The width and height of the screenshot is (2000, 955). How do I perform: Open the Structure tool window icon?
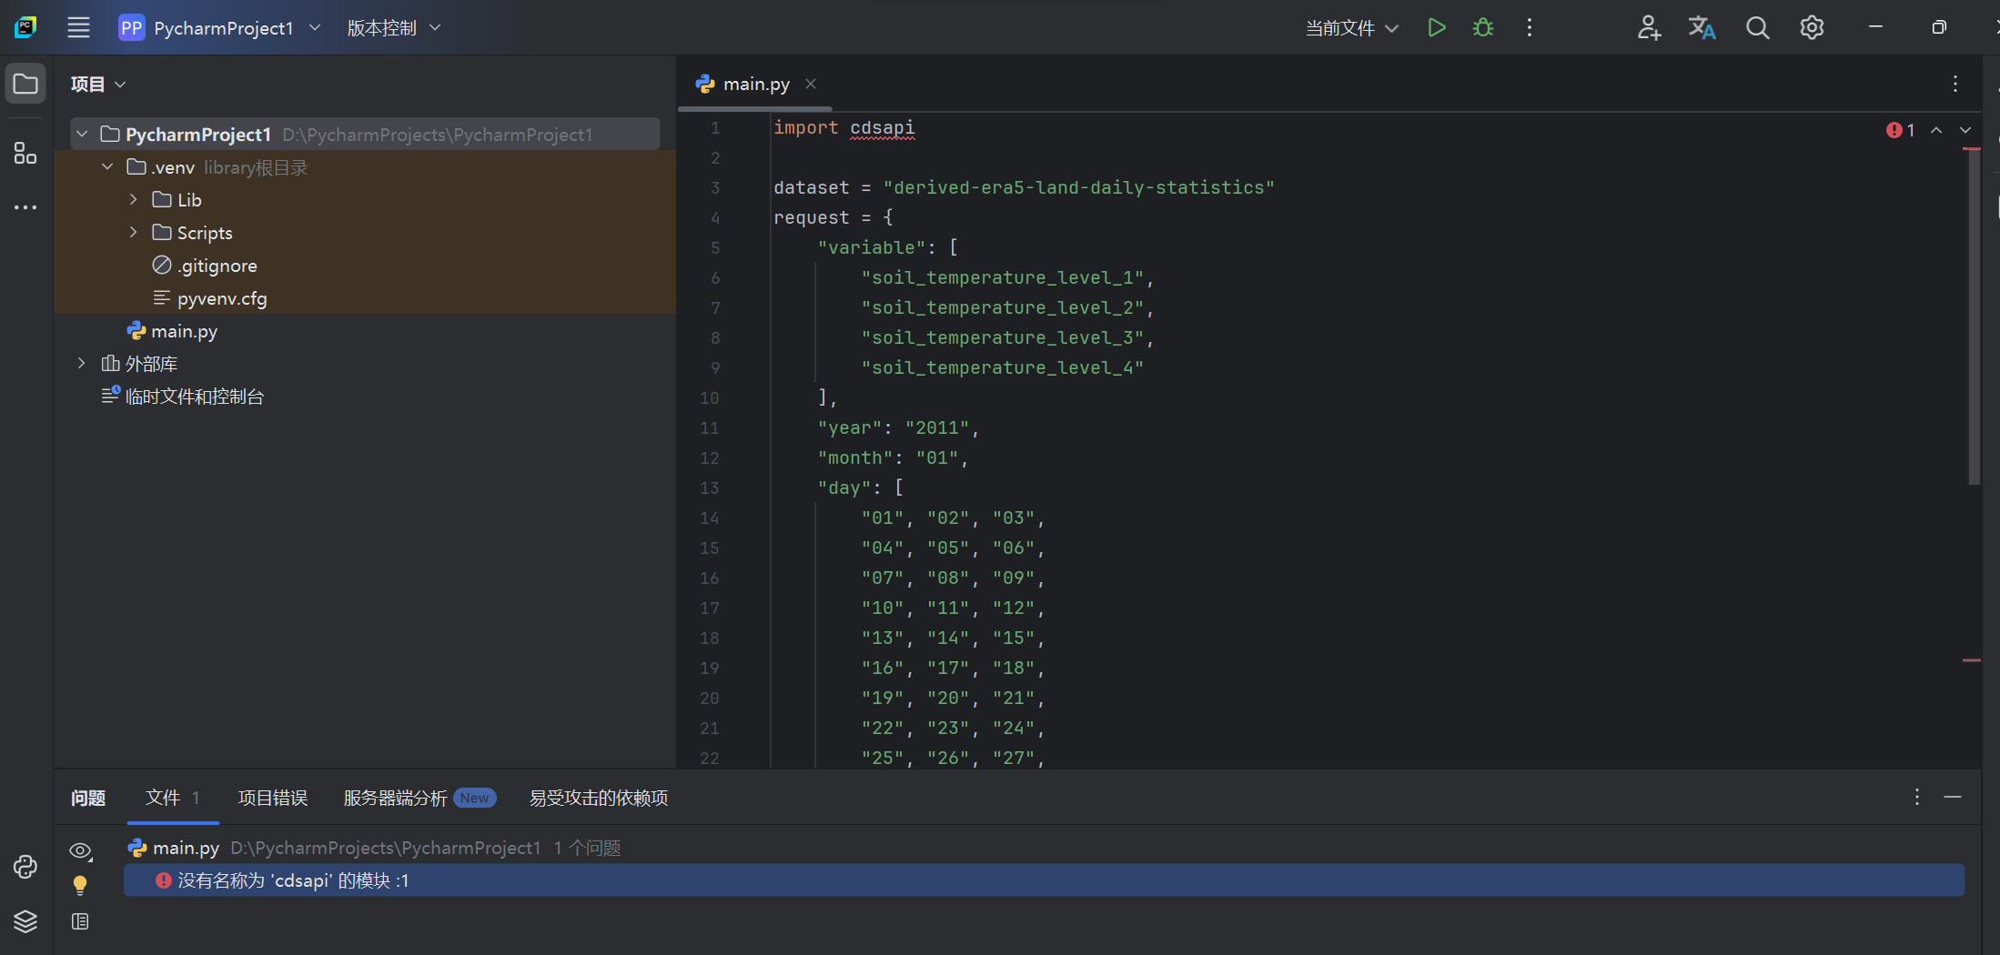[25, 153]
